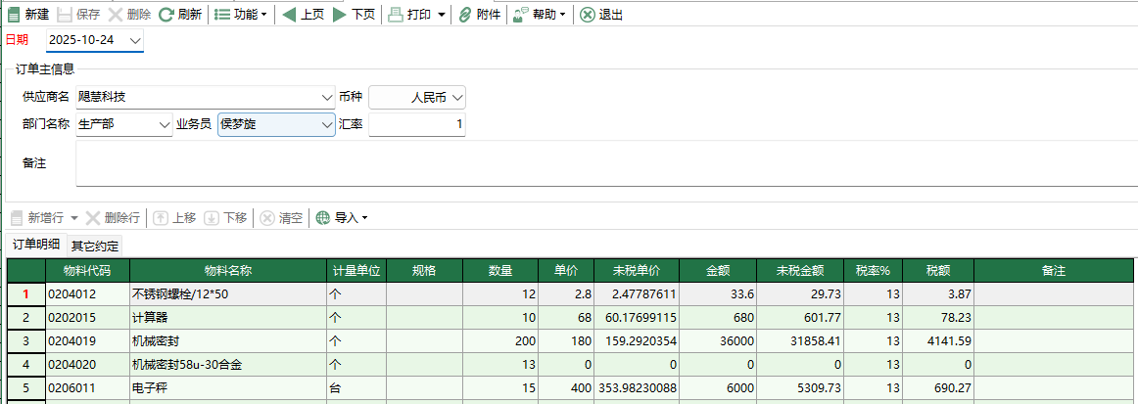
Task: Expand the date picker dropdown
Action: click(x=134, y=40)
